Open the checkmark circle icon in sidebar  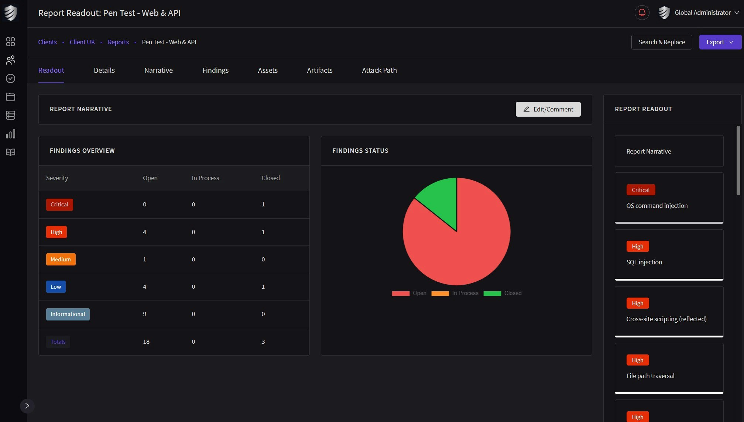pos(11,78)
